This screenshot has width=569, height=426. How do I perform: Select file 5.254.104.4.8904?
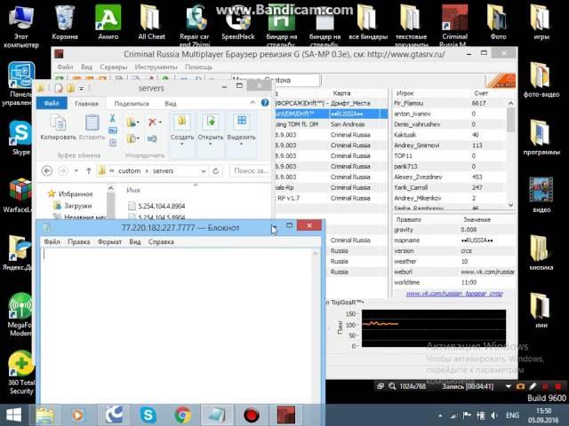coord(157,206)
